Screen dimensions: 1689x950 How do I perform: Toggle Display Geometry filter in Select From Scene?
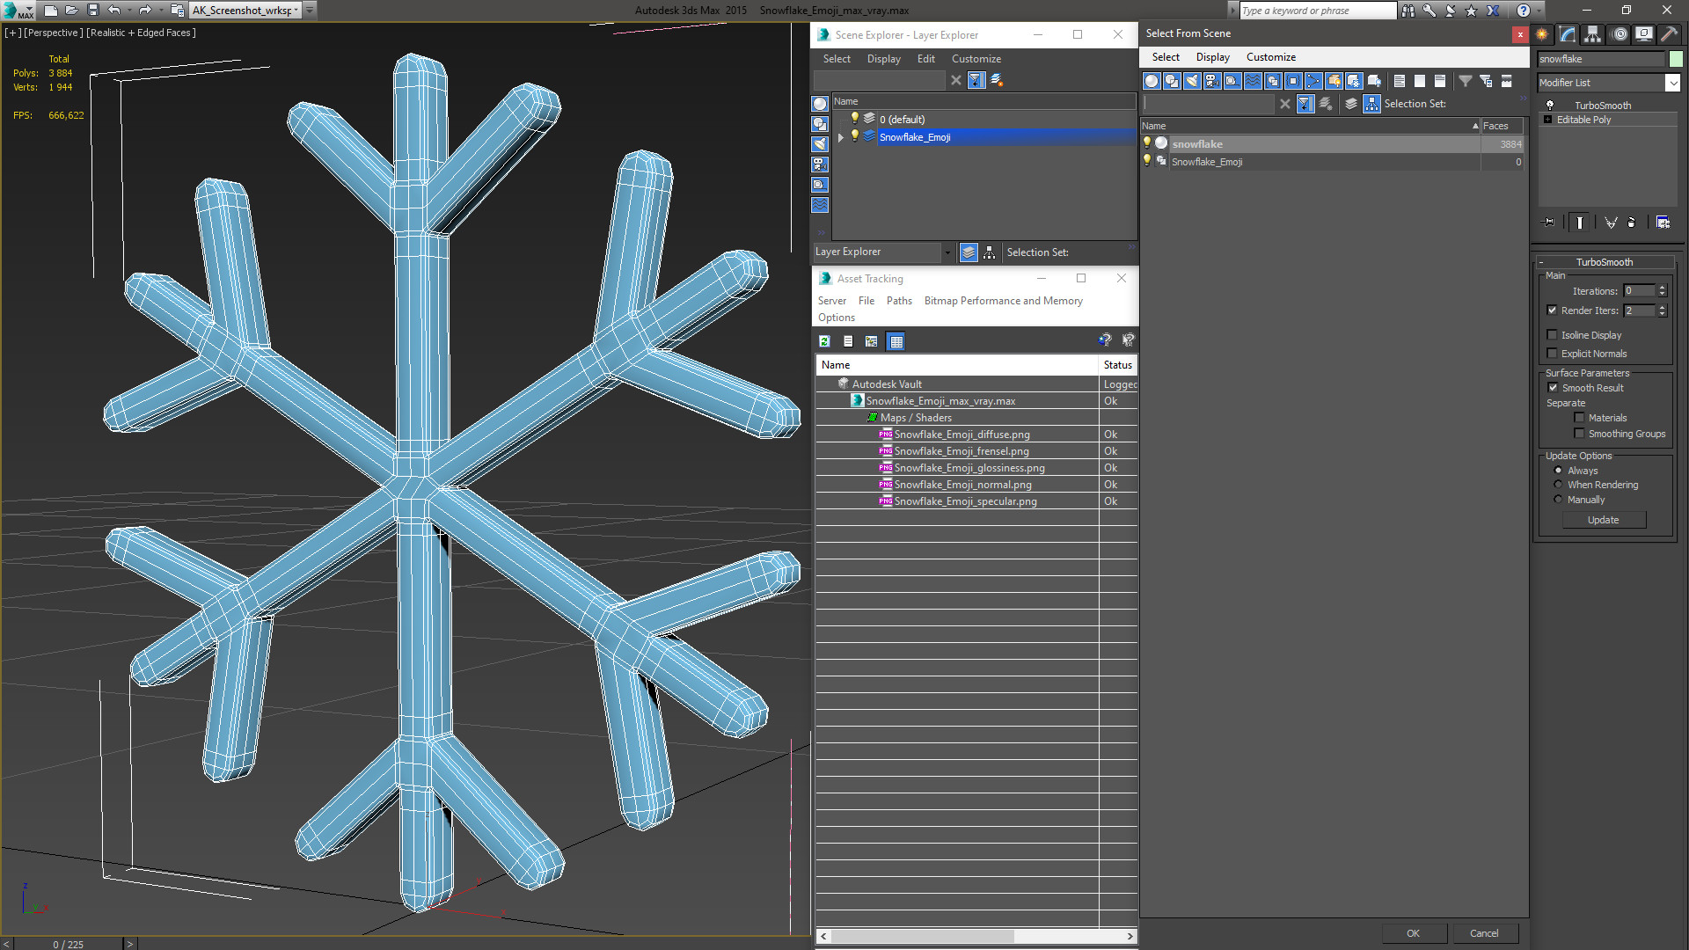point(1152,81)
